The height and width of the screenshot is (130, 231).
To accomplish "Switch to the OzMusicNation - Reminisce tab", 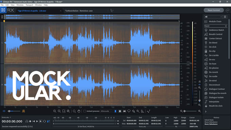I will (x=79, y=11).
